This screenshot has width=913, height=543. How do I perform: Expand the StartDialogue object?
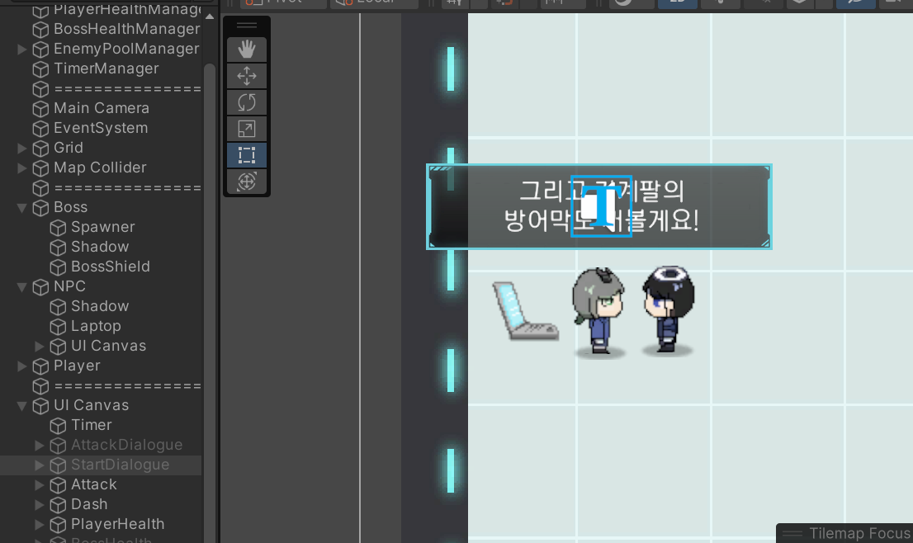tap(39, 465)
